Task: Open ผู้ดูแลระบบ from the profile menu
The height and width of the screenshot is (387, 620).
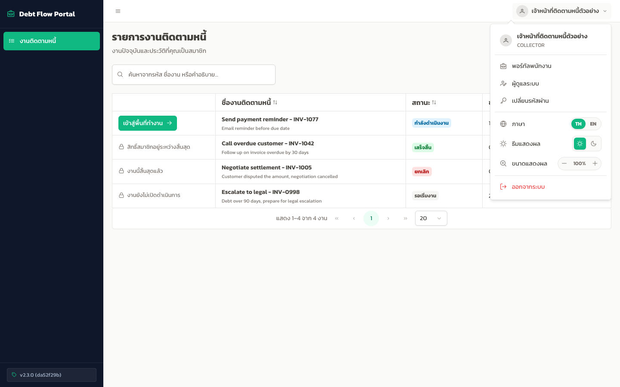Action: click(x=551, y=83)
